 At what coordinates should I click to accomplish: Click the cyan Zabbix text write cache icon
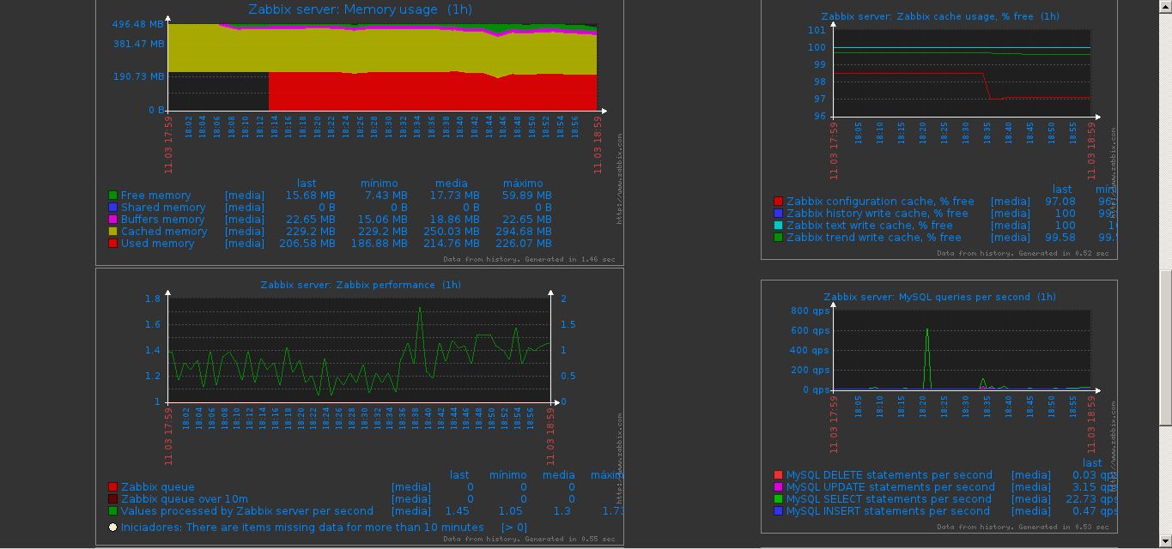point(778,226)
